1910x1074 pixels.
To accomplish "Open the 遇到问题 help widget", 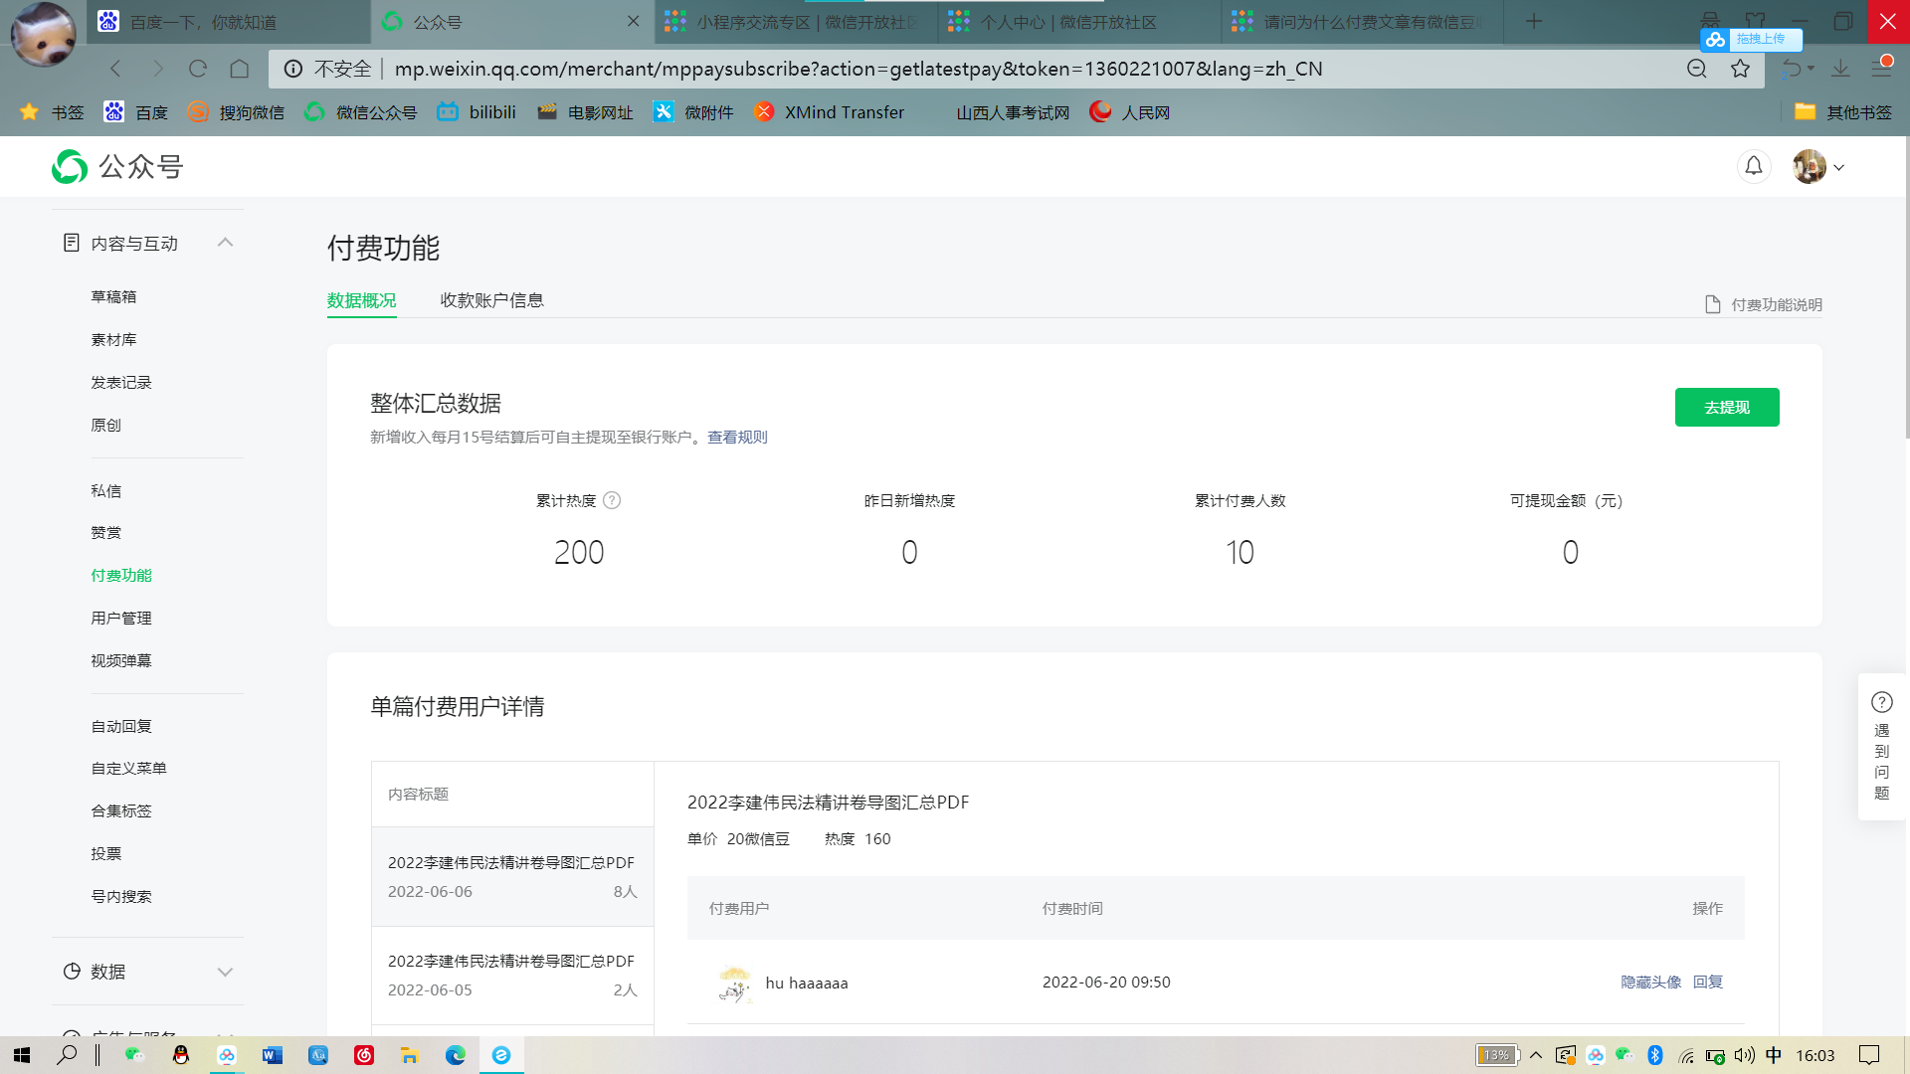I will coord(1881,747).
